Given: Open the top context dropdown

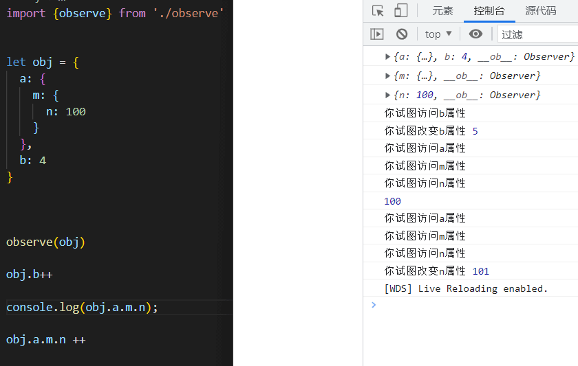Looking at the screenshot, I should (438, 34).
